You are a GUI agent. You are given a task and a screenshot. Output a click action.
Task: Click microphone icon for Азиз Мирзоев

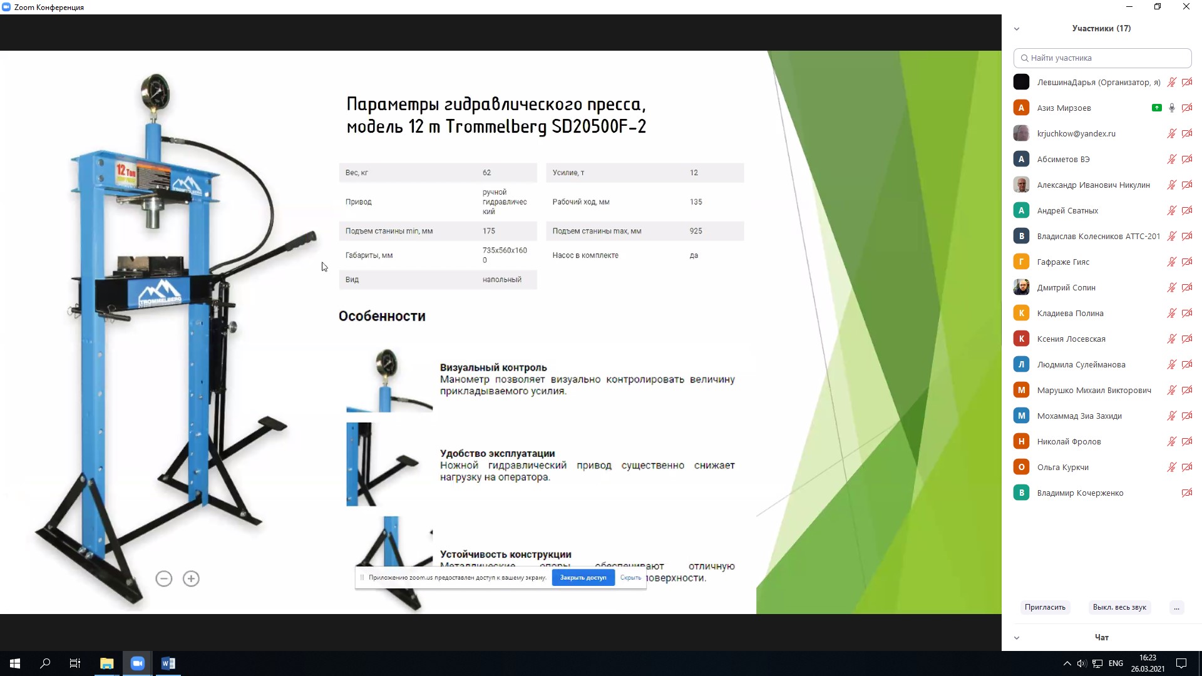(x=1171, y=108)
